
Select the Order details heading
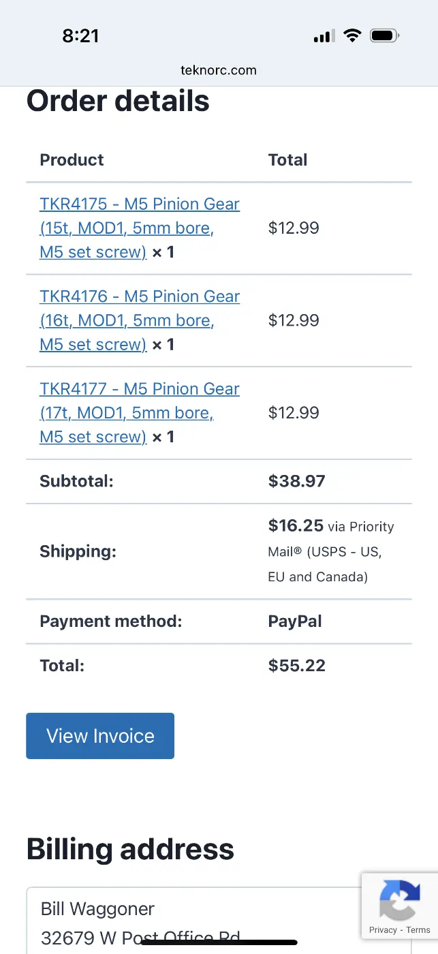tap(118, 101)
